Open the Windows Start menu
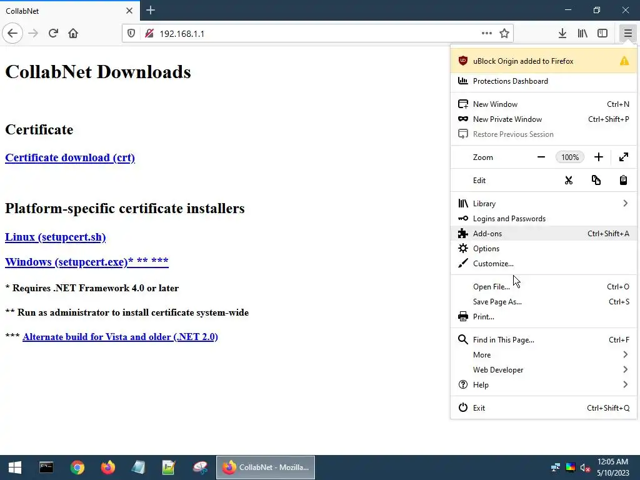The height and width of the screenshot is (480, 640). [x=15, y=467]
